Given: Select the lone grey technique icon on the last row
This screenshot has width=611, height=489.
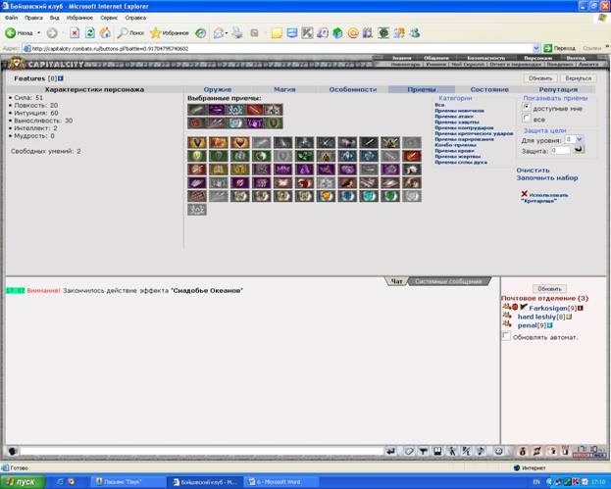Looking at the screenshot, I should tap(197, 210).
